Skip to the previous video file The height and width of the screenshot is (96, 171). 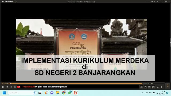(11, 87)
